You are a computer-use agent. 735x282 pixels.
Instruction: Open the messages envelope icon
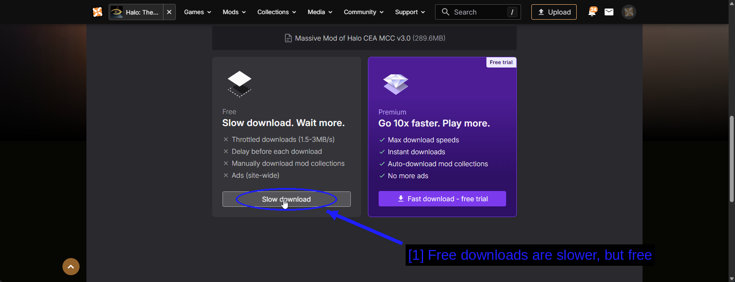(x=609, y=12)
